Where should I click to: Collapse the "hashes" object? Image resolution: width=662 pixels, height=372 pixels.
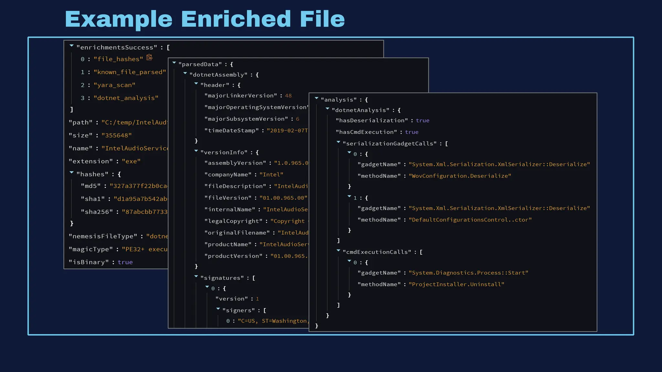pyautogui.click(x=72, y=173)
